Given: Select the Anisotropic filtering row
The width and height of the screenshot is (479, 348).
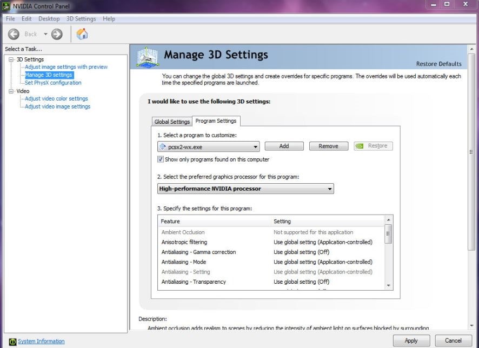Looking at the screenshot, I should pyautogui.click(x=271, y=242).
